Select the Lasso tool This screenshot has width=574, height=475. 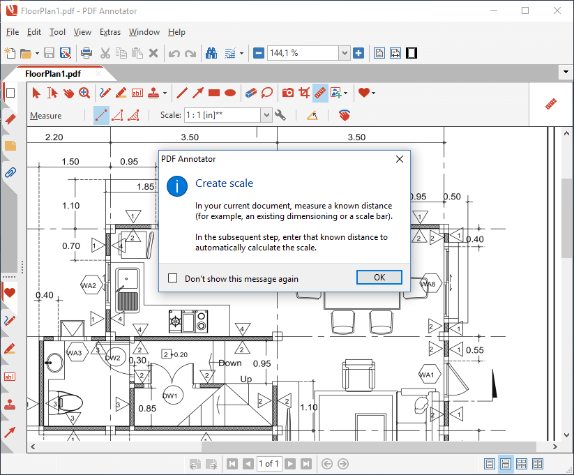(x=267, y=93)
